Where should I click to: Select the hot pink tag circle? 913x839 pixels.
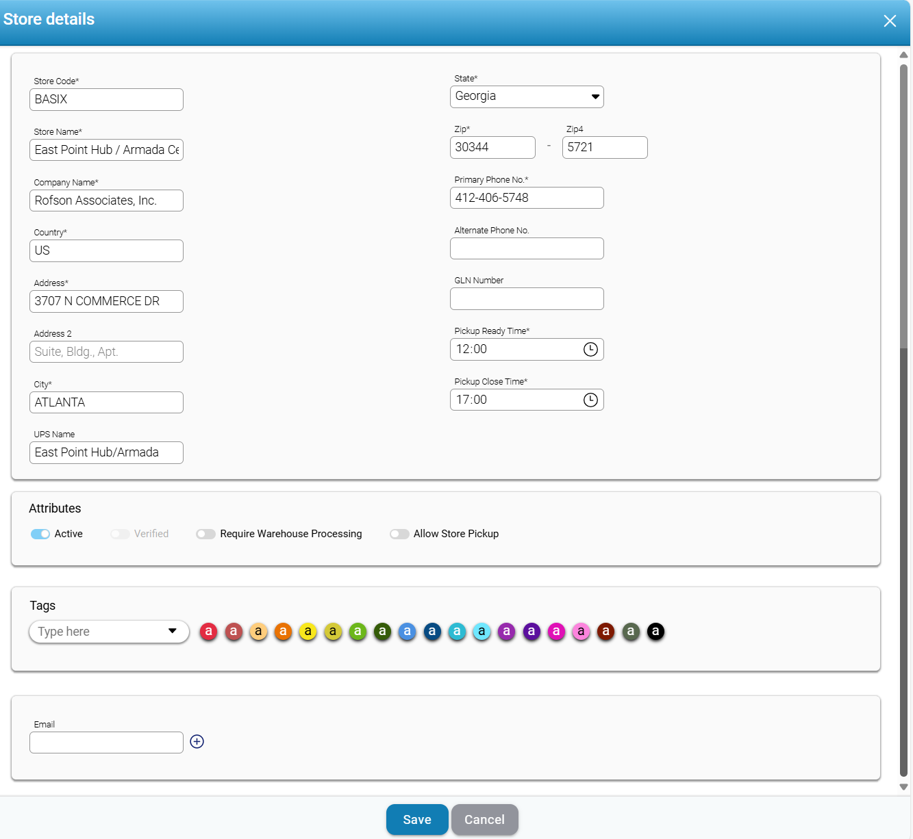point(556,632)
